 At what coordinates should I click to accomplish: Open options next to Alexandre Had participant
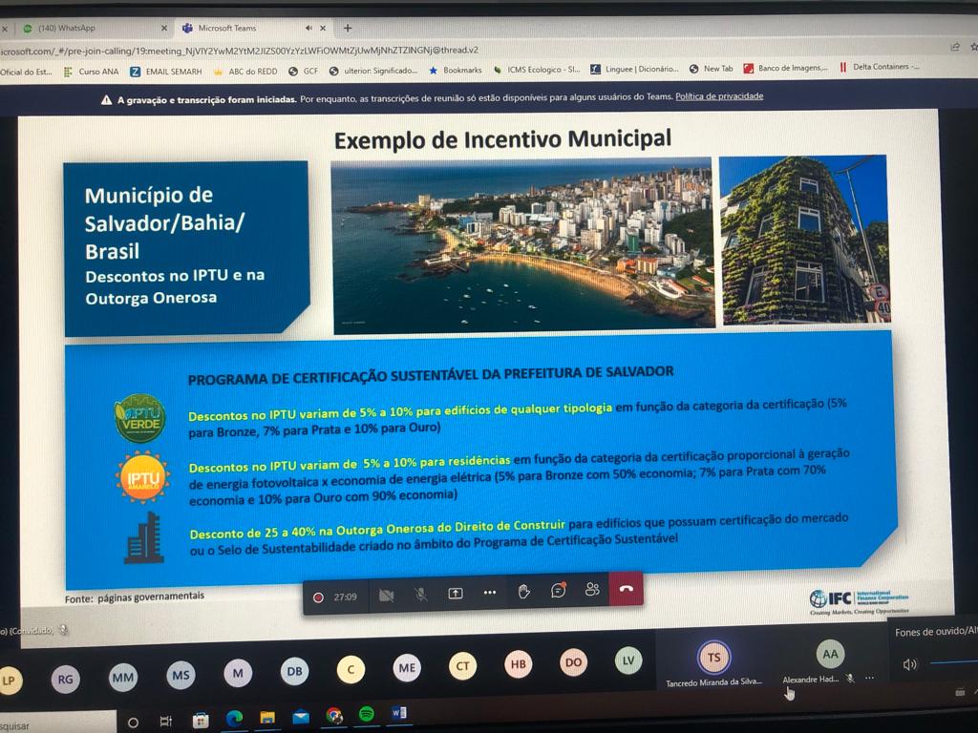tap(869, 678)
